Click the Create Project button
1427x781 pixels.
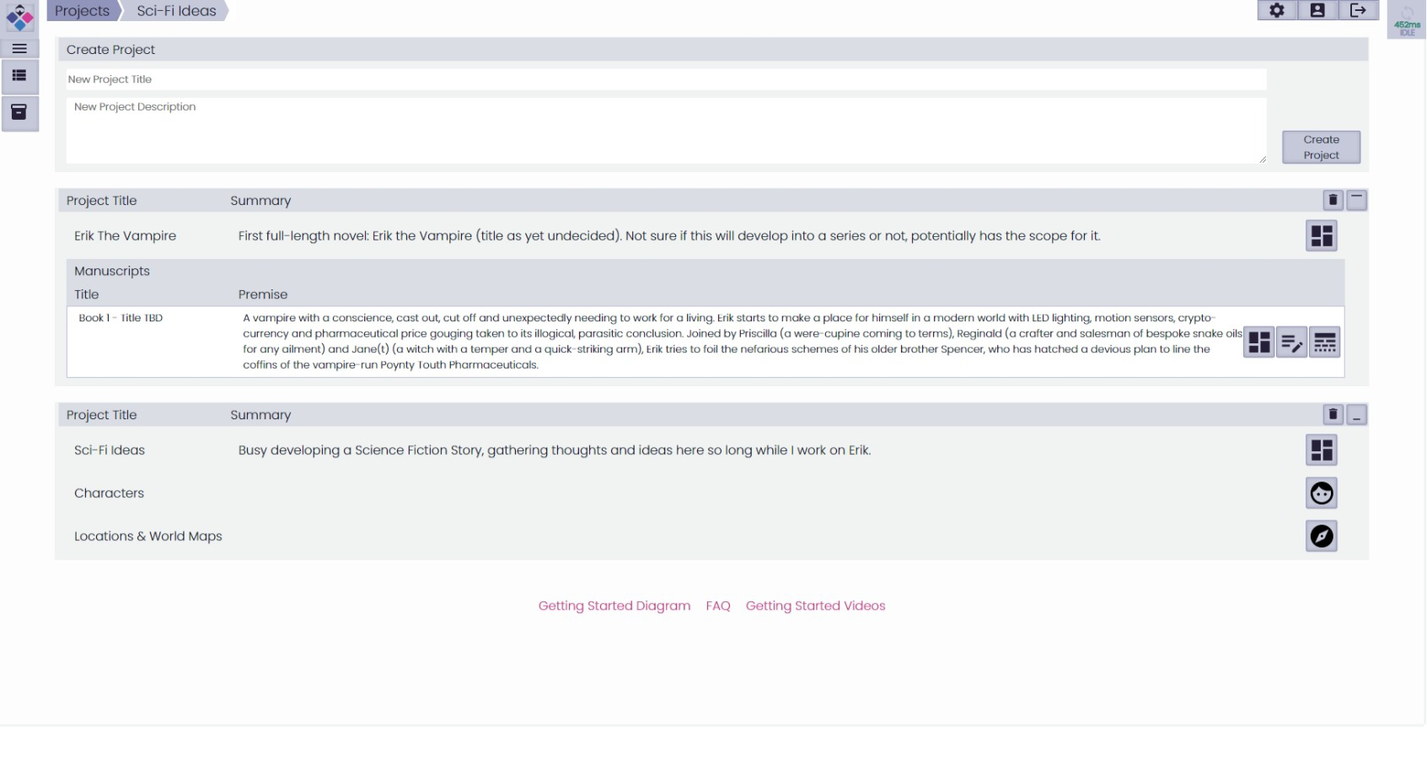tap(1321, 148)
